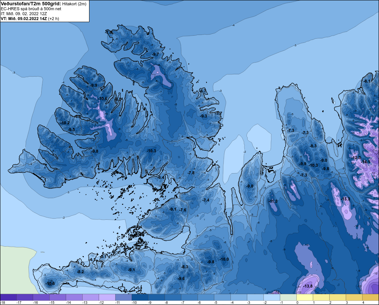This screenshot has height=305, width=379.
Task: Click the -8.2 temperature reading
Action: point(80,272)
